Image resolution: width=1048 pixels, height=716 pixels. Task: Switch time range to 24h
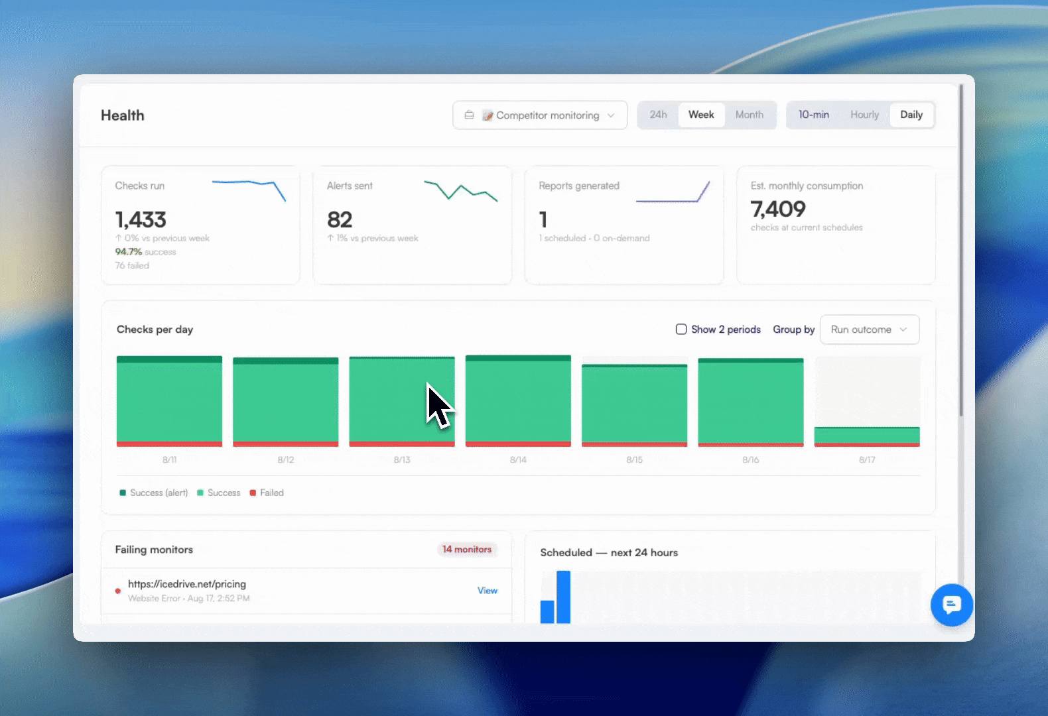(658, 115)
